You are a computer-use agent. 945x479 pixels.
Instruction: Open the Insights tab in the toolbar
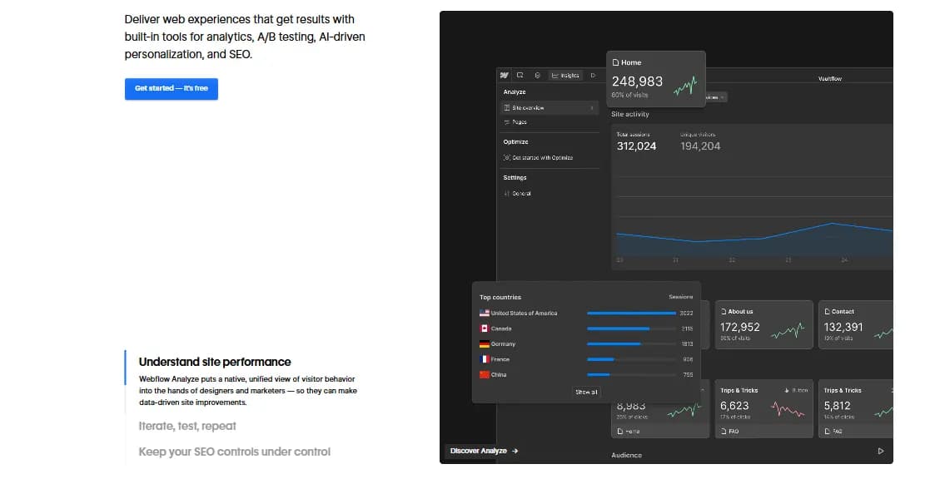point(565,75)
